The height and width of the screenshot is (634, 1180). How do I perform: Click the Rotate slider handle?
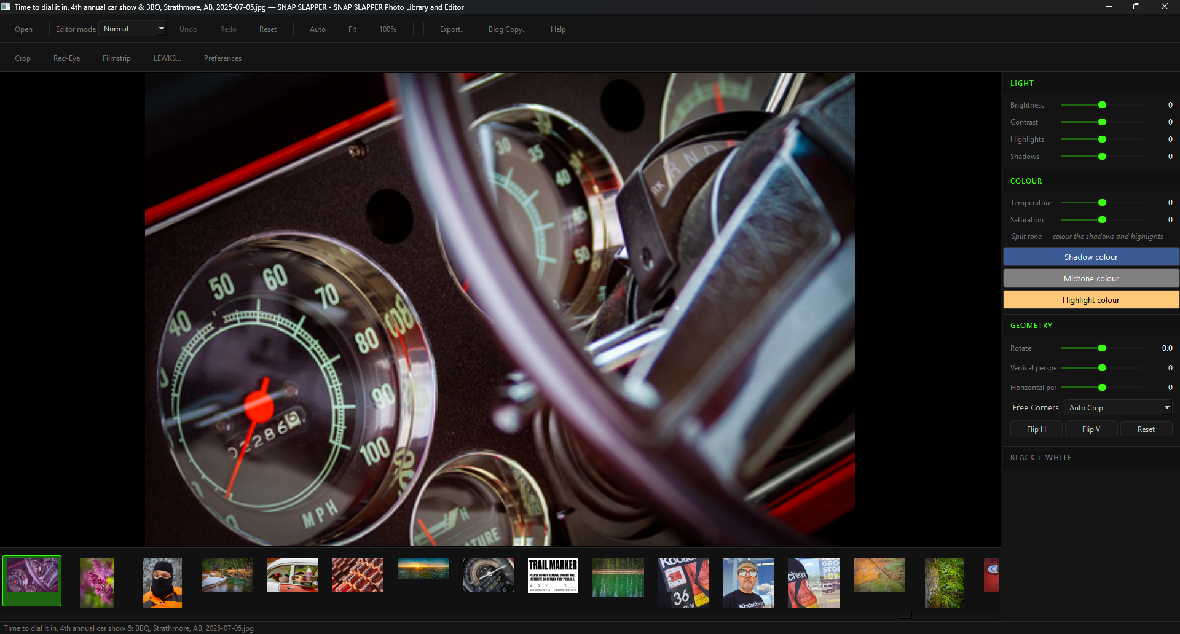point(1102,348)
